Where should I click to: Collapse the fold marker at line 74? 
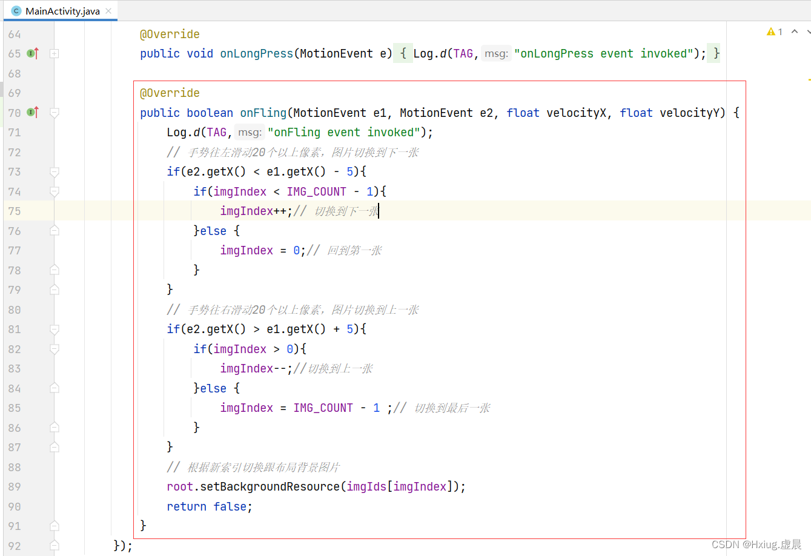tap(54, 191)
